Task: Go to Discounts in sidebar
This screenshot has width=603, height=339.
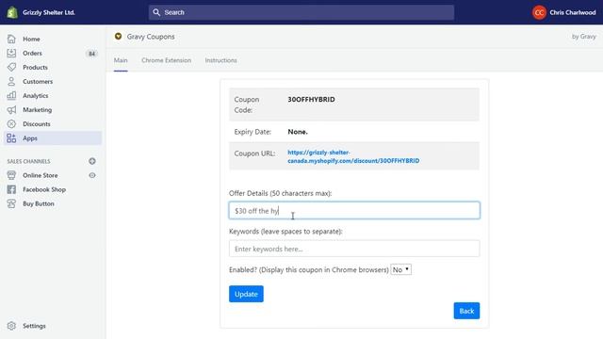Action: [37, 123]
